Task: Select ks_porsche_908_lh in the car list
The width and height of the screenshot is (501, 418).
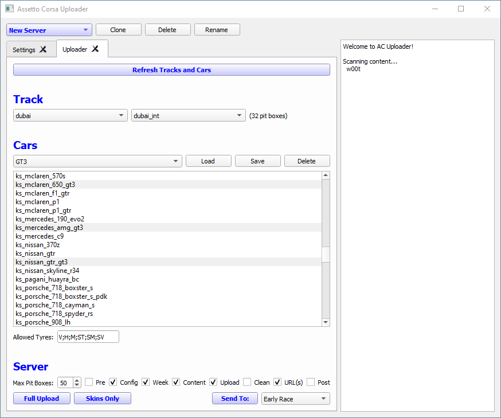Action: tap(168, 322)
